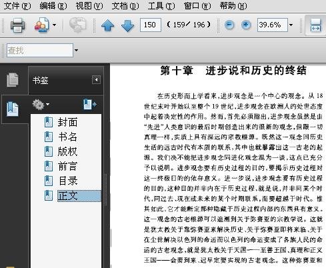Click the bookmark icon beside 目录
Screen dimensions: 326x268
49,181
